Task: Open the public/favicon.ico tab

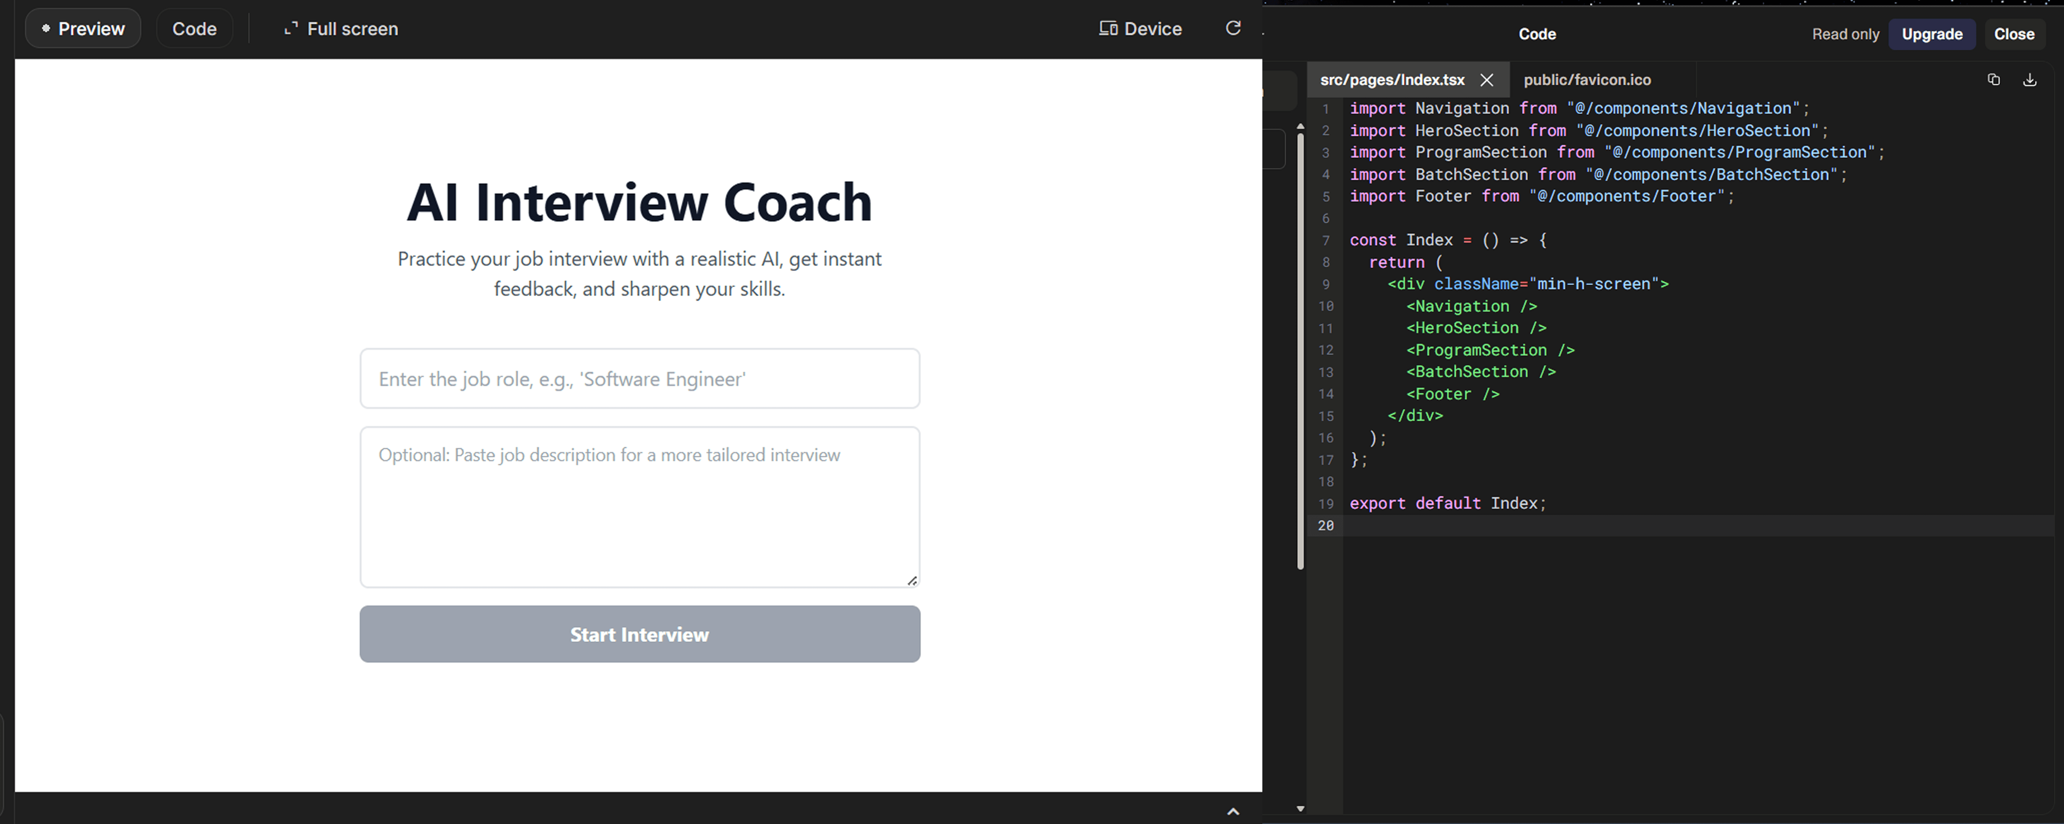Action: [1587, 80]
